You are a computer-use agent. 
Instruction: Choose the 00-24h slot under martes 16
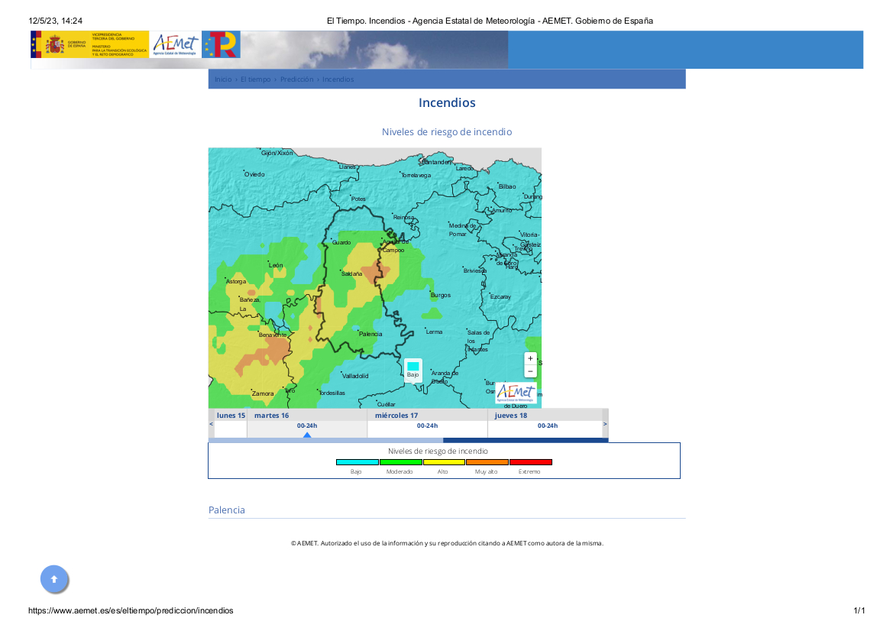point(307,426)
